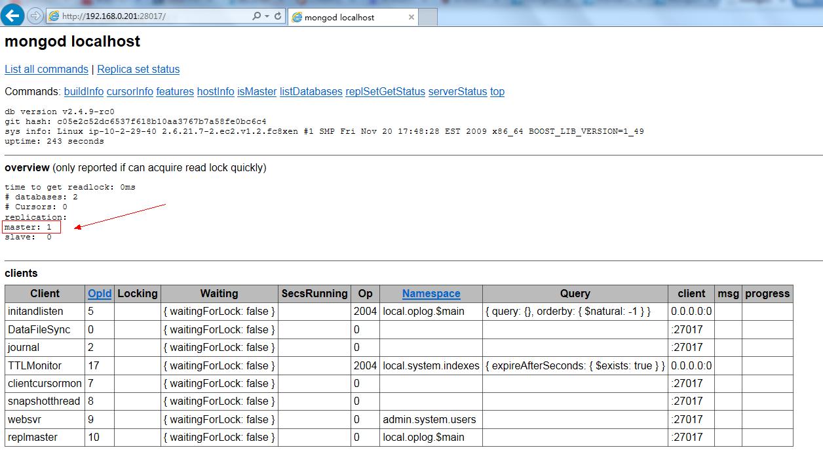Screen dimensions: 823x450
Task: Click the 'replmaster' client cell
Action: tap(45, 437)
